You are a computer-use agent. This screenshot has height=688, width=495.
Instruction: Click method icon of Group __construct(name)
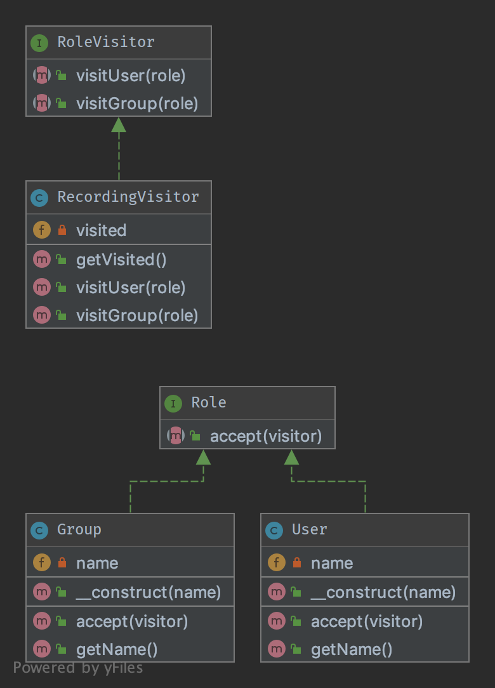tap(42, 592)
